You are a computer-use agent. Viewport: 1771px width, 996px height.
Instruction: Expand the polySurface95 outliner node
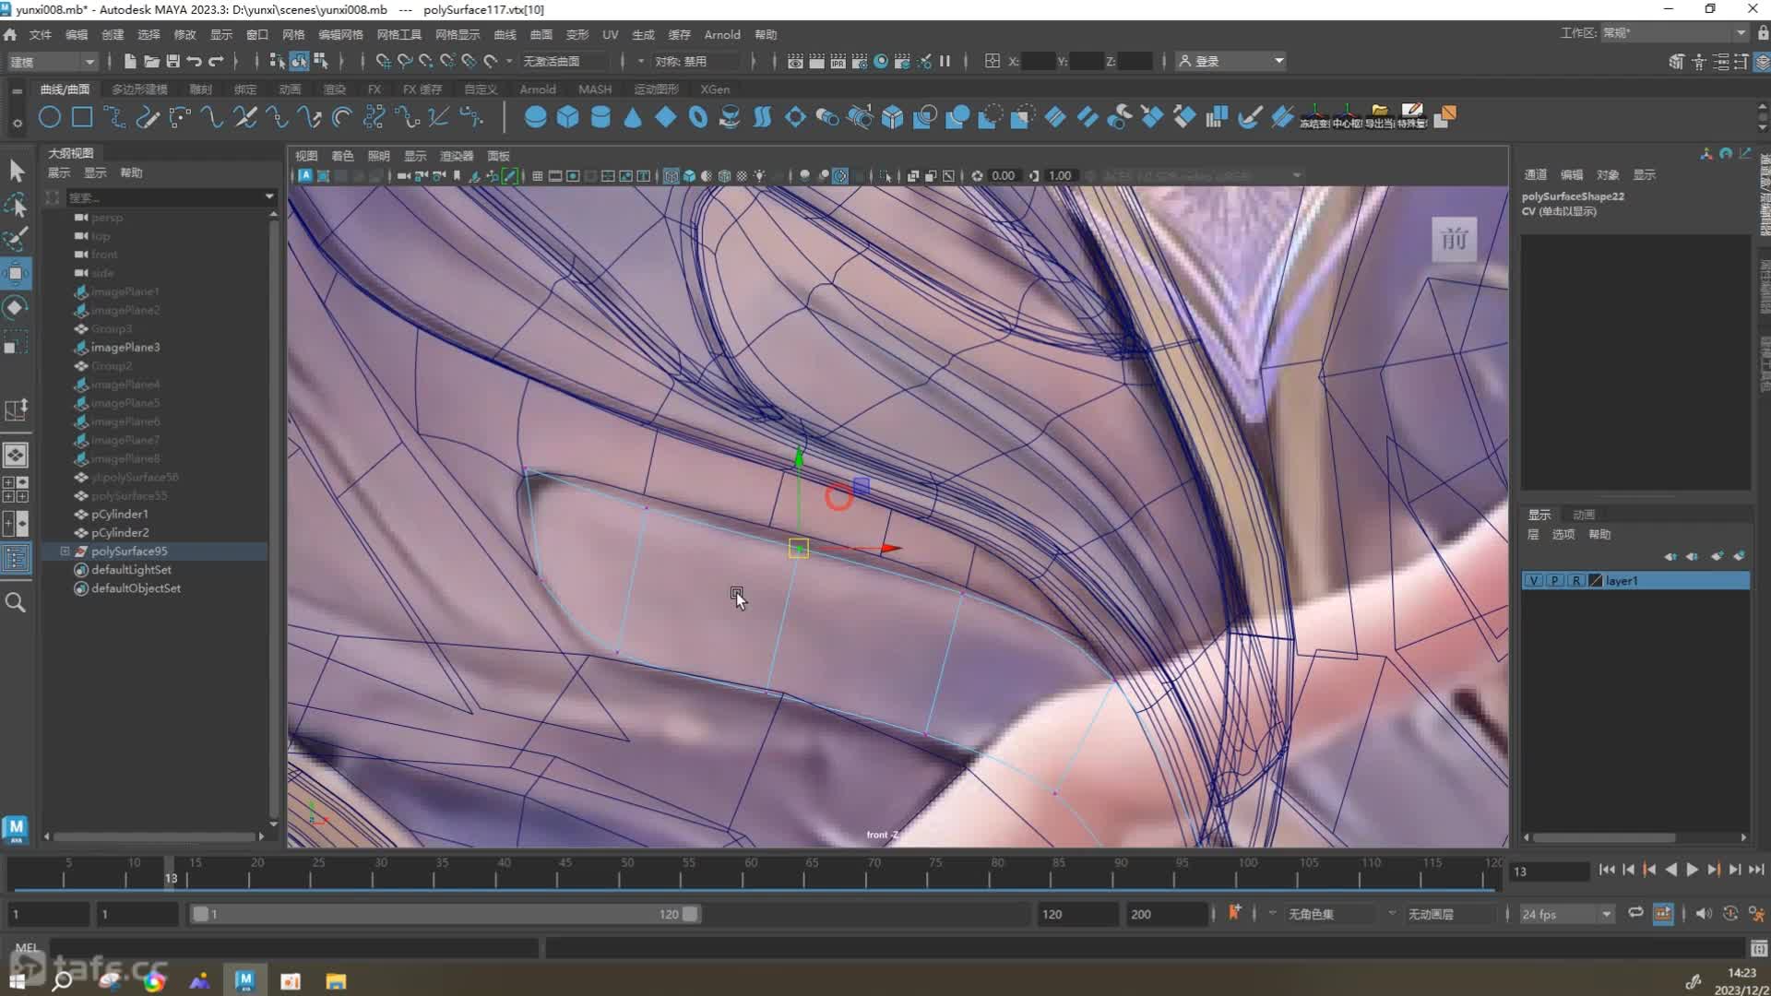(65, 551)
